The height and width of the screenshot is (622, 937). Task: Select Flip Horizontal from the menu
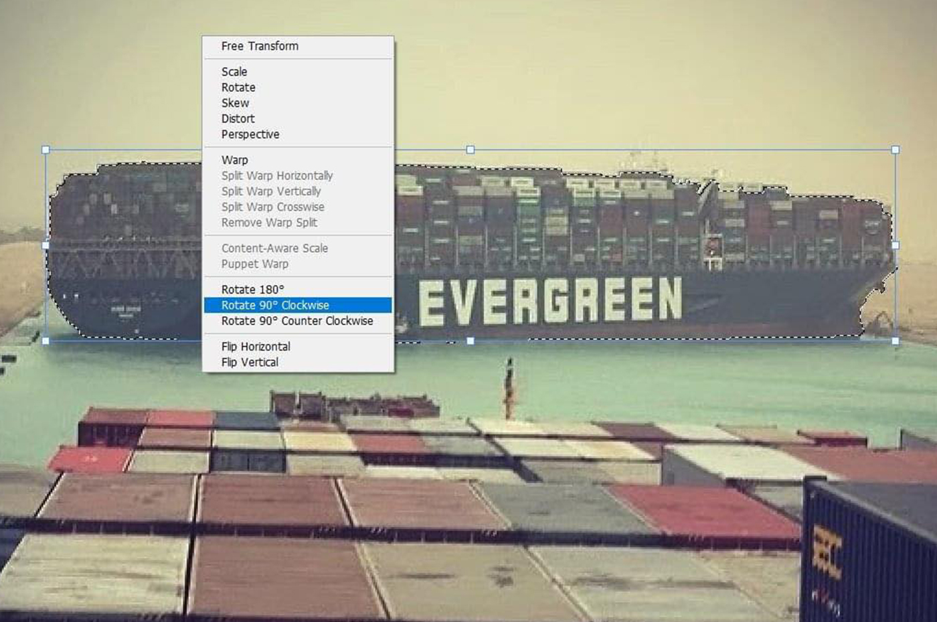click(256, 346)
